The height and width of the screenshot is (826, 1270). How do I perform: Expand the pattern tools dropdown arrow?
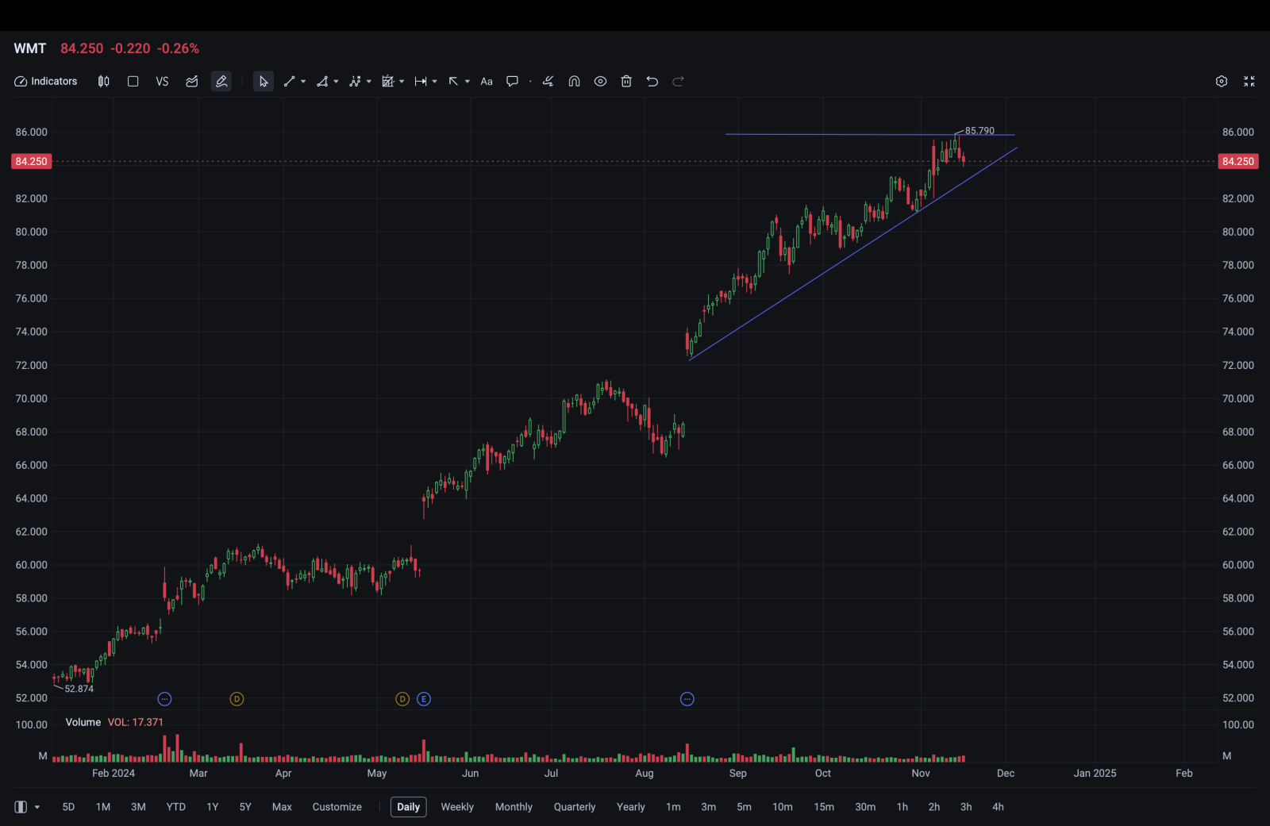point(368,81)
